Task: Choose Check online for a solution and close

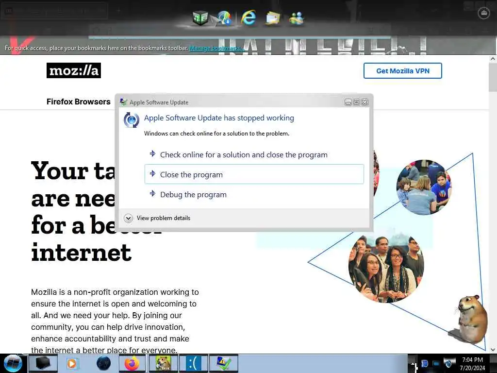Action: 254,154
